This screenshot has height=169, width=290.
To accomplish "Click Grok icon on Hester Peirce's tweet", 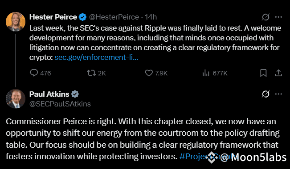I will click(266, 17).
